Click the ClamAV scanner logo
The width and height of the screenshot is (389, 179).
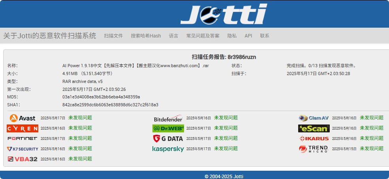pos(314,118)
